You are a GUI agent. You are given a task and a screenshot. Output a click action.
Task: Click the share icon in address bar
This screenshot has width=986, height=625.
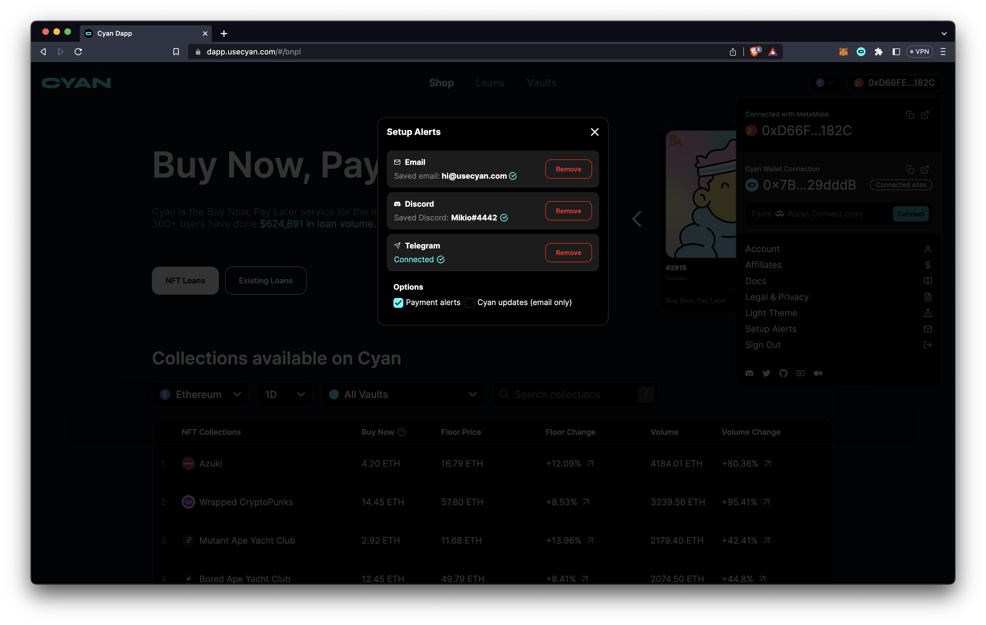click(733, 52)
